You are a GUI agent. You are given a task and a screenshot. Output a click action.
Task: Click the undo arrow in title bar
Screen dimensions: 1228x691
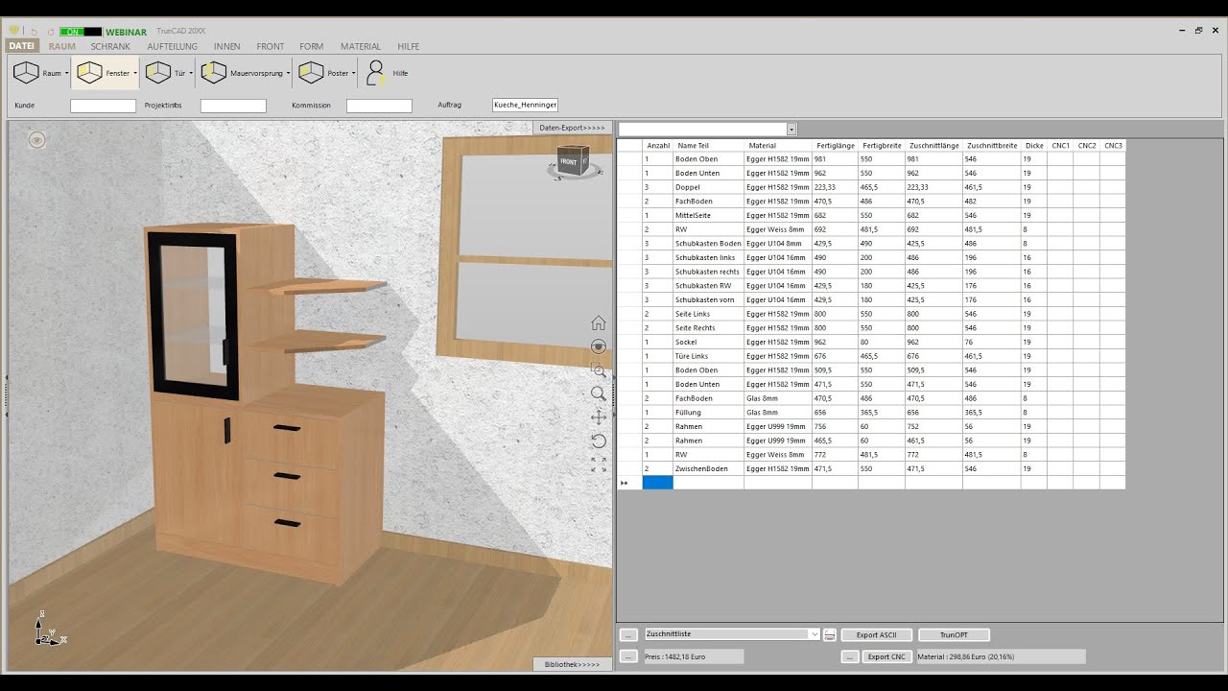(x=35, y=32)
